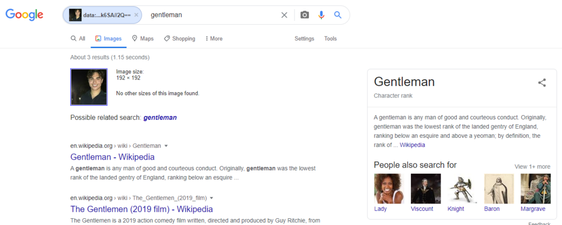Screen dimensions: 562x225
Task: Clear the search box text
Action: [x=284, y=15]
